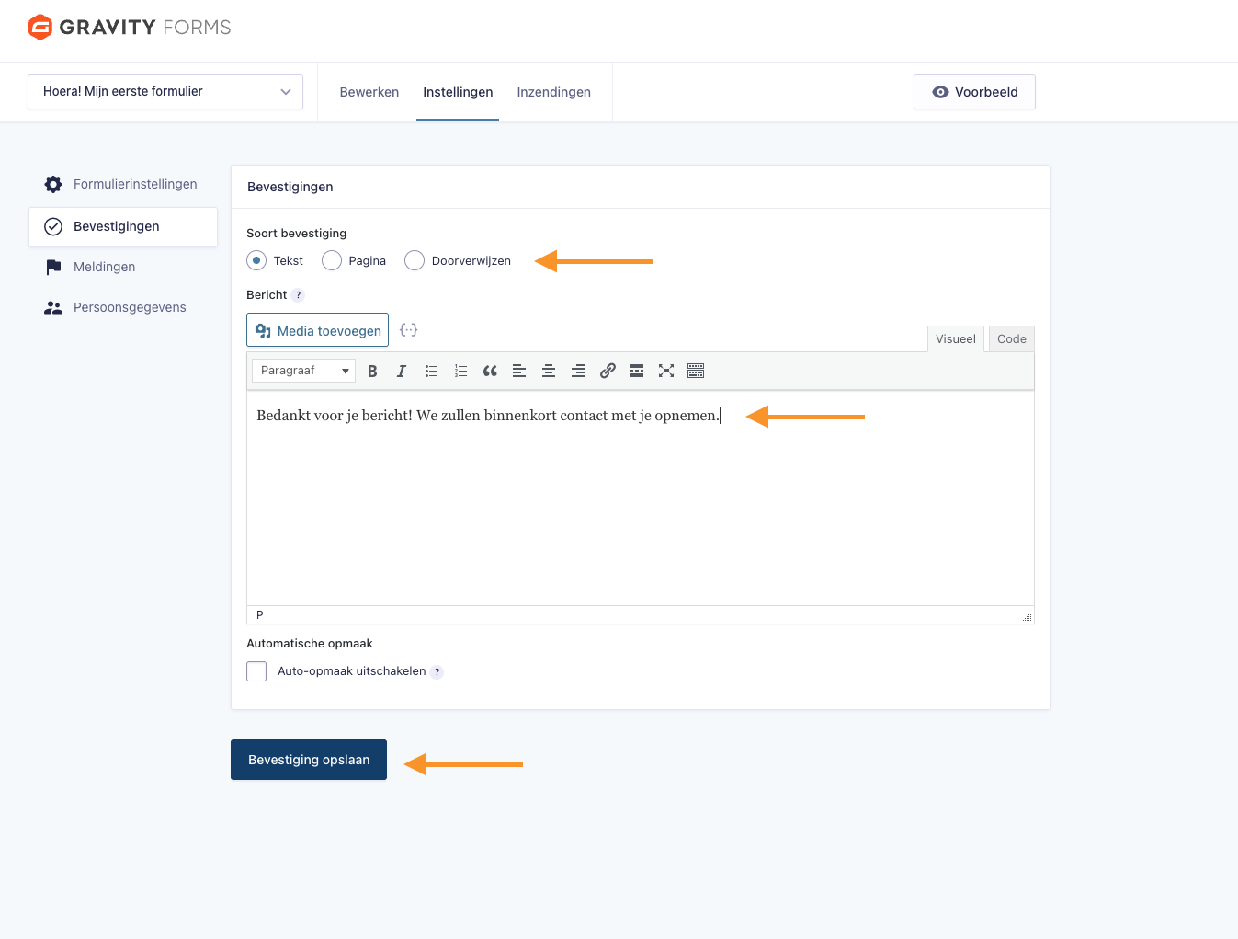Open the Inzendingen tab

(553, 92)
